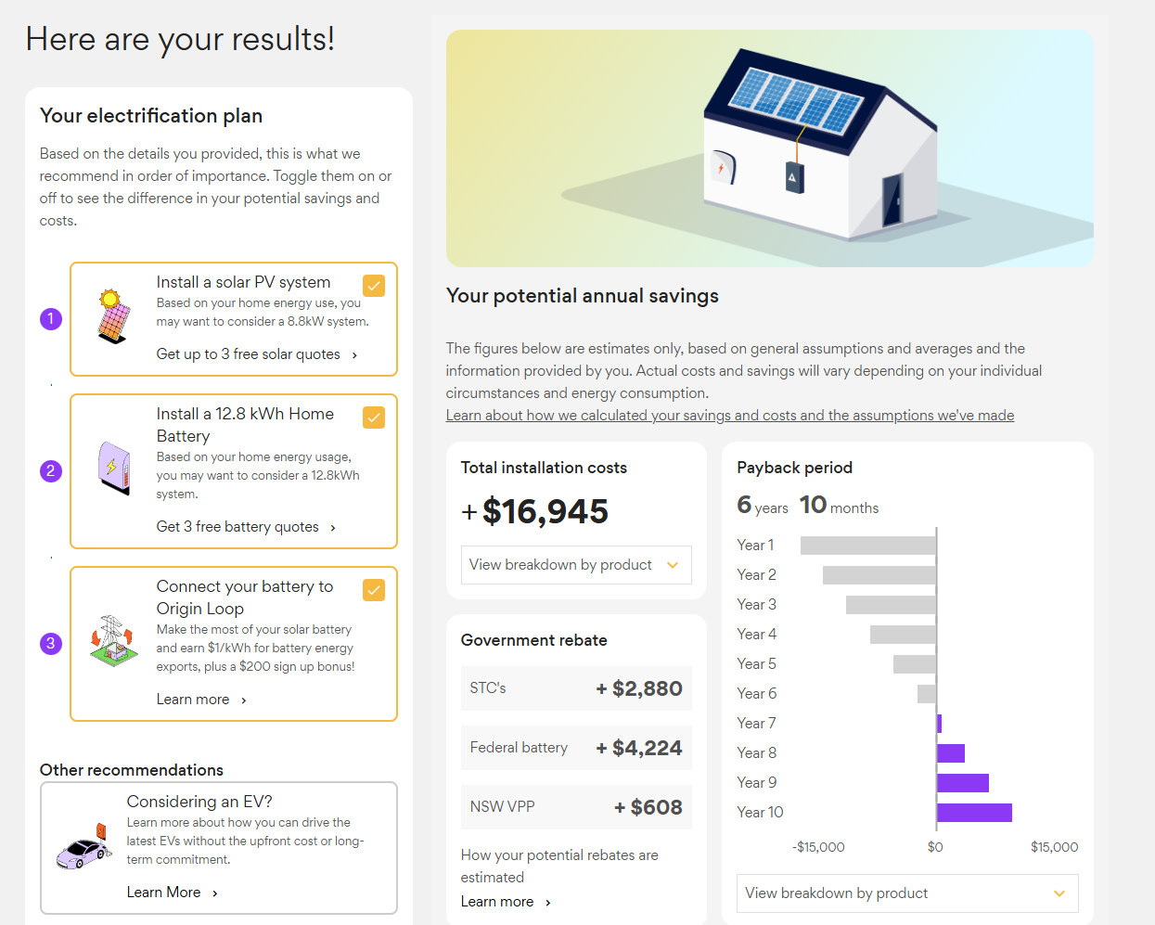Click the Year 10 purple payback bar
The width and height of the screenshot is (1155, 925).
pyautogui.click(x=974, y=813)
